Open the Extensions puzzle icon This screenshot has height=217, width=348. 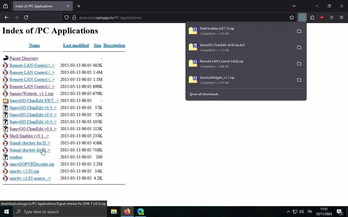[x=312, y=18]
